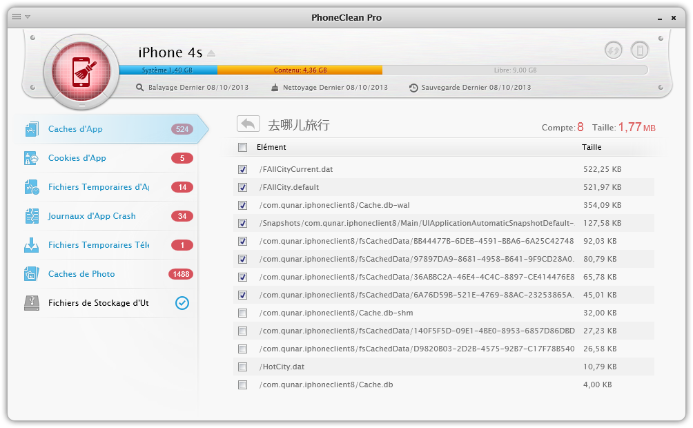Click the Elément column header
The height and width of the screenshot is (428, 693).
271,147
